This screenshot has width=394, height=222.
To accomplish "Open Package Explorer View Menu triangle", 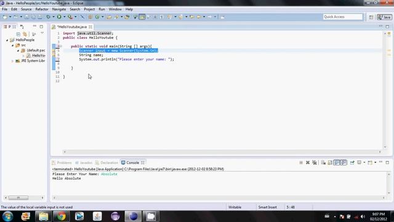I will point(42,33).
